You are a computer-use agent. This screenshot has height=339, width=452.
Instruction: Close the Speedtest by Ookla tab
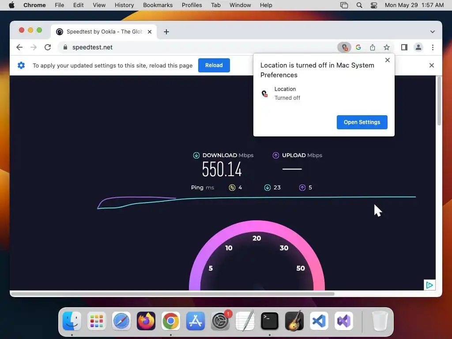point(150,32)
